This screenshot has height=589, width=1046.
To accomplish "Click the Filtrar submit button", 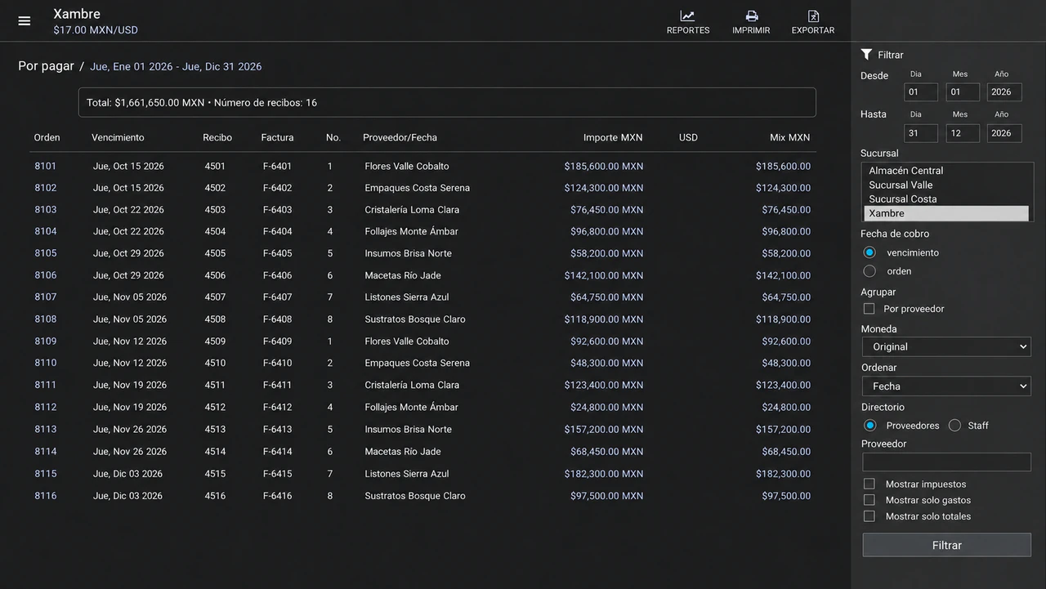I will pyautogui.click(x=946, y=545).
